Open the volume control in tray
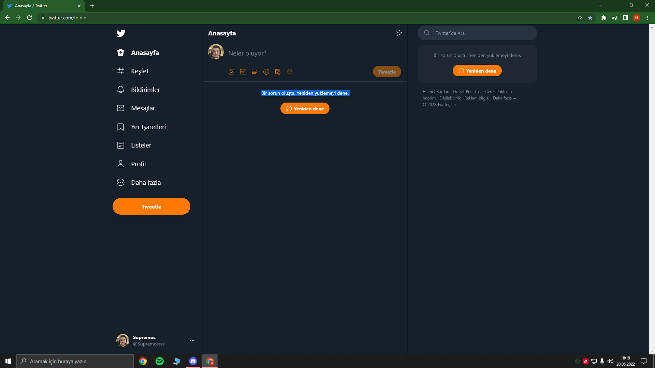Screen dimensions: 655x368 click(610, 361)
